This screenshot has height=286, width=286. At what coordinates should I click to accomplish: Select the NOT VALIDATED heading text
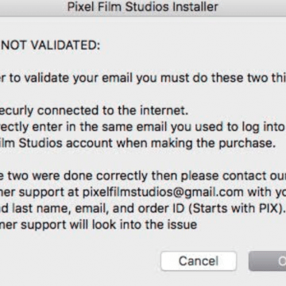50,46
